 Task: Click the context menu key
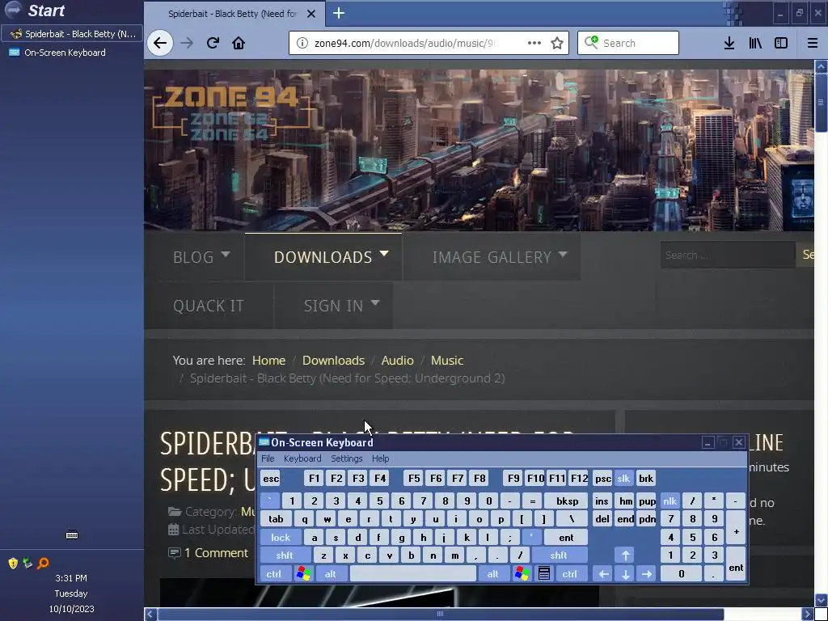(x=544, y=574)
